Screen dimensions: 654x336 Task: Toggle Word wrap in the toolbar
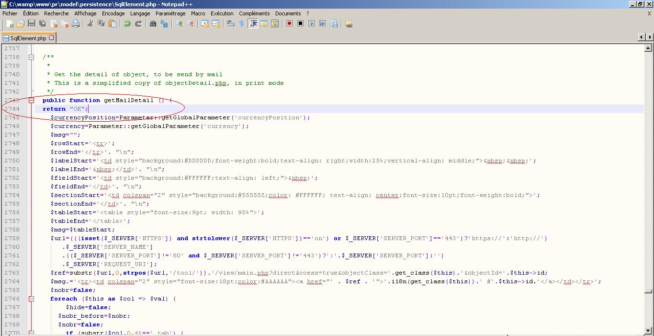click(x=230, y=23)
